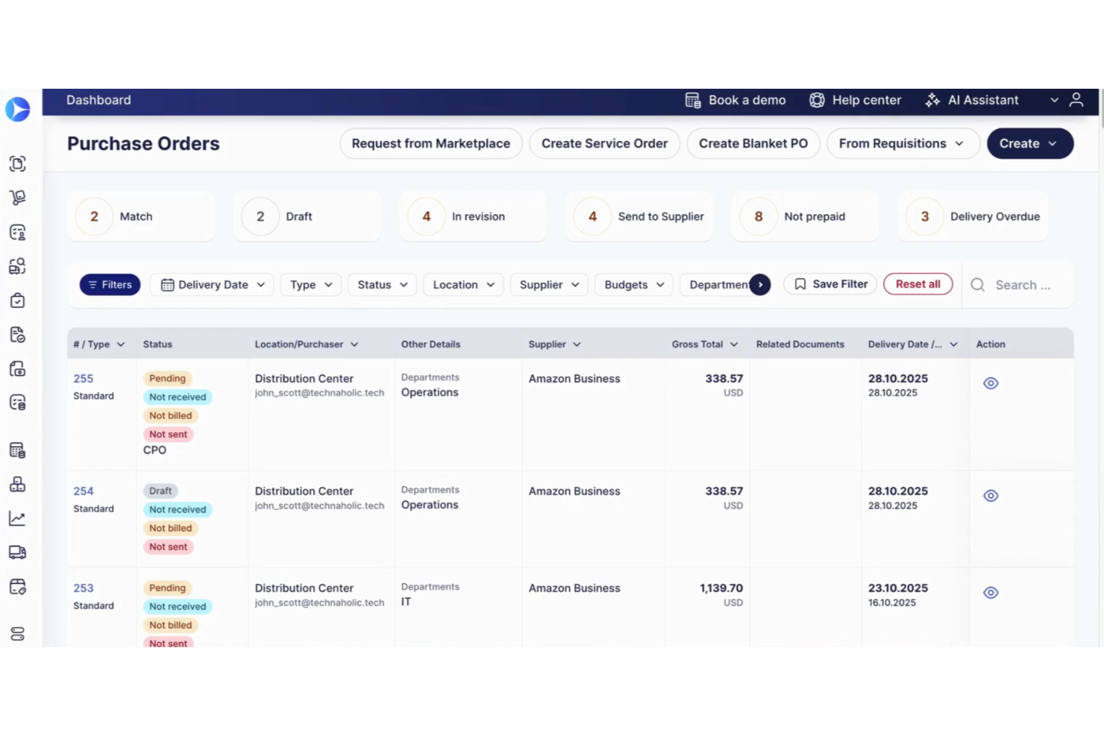This screenshot has height=736, width=1104.
Task: Open purchase order 254 via its number link
Action: pyautogui.click(x=83, y=491)
